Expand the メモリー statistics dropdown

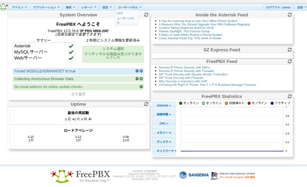(164, 133)
